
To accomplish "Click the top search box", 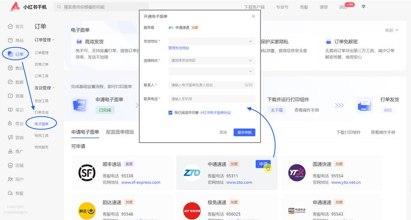I will pos(102,7).
